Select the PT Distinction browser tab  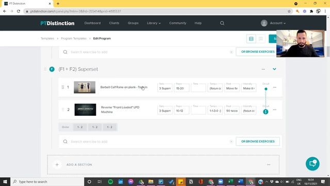click(27, 4)
